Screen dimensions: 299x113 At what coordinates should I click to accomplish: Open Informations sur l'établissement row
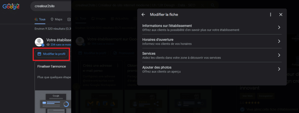pyautogui.click(x=212, y=27)
